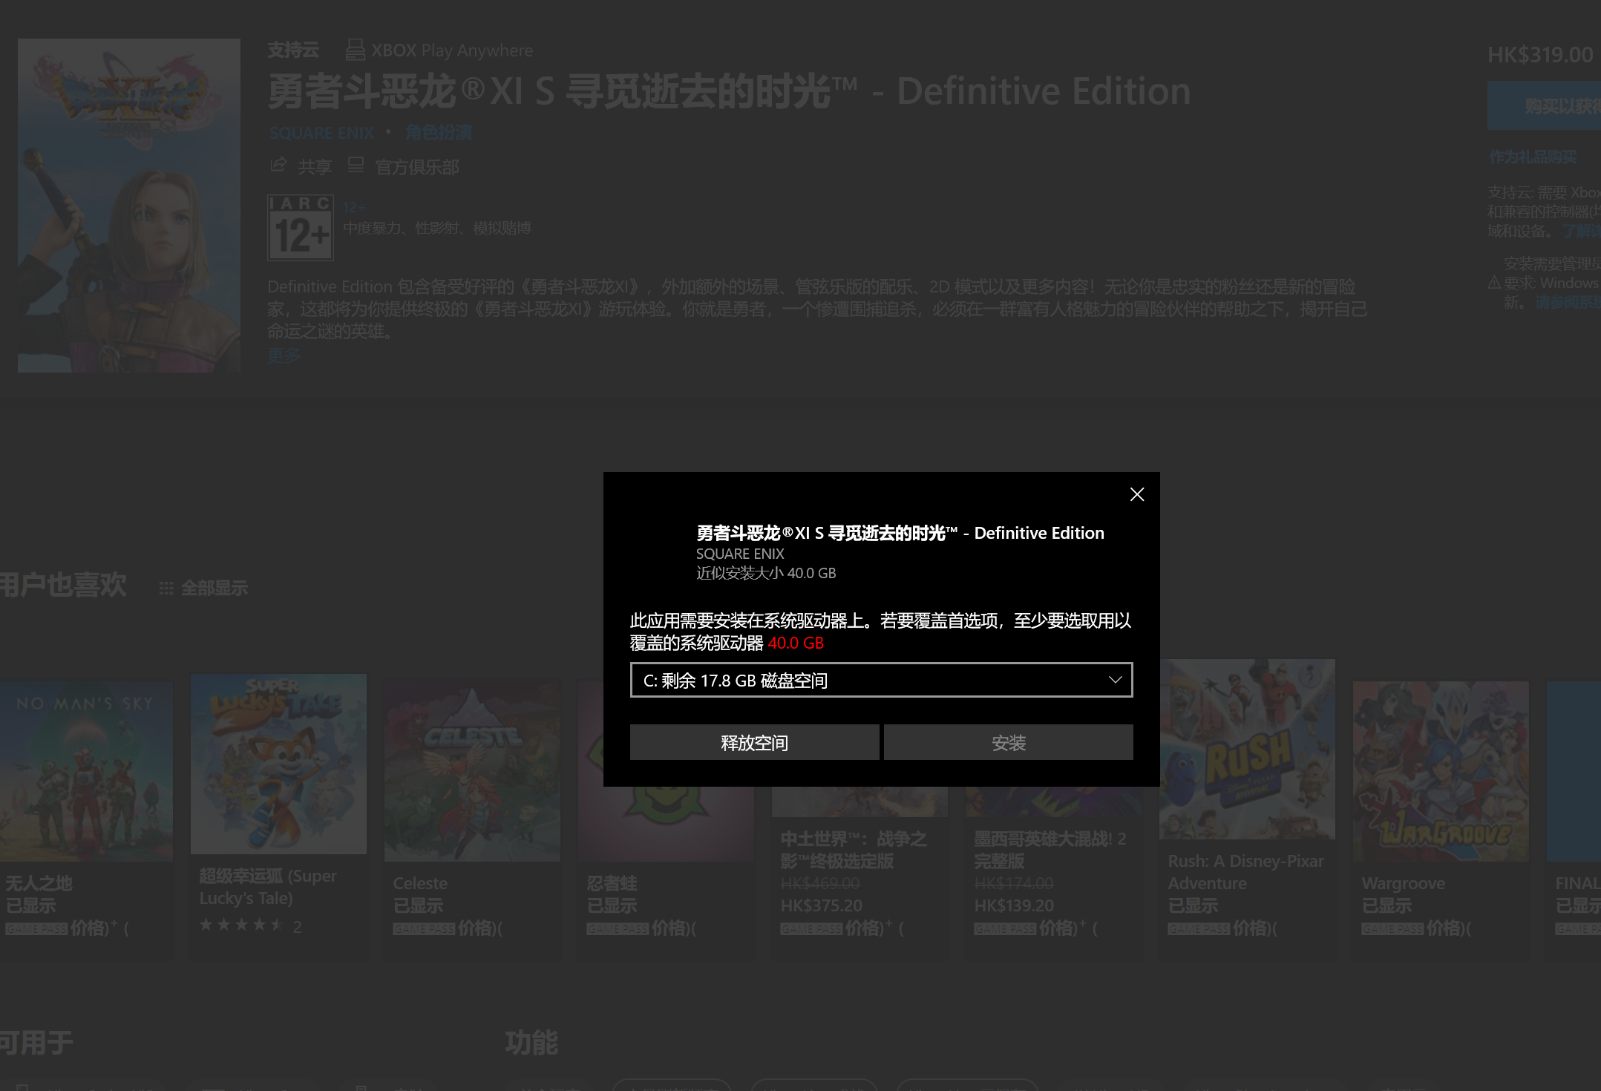The image size is (1601, 1091).
Task: Click the 12+ rating link text
Action: (x=354, y=208)
